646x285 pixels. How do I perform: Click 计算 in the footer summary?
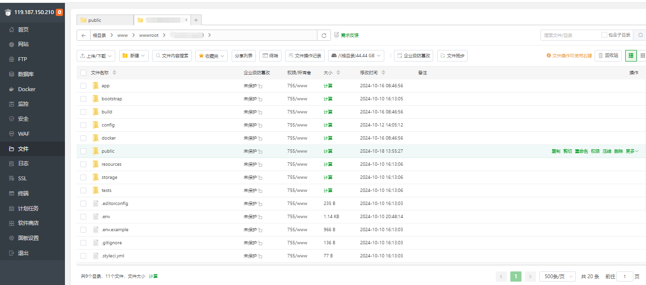(x=153, y=276)
